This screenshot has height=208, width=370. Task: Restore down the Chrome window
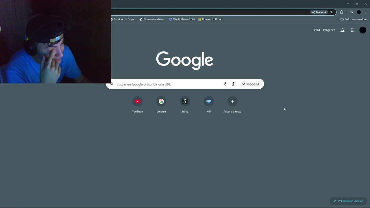pos(357,4)
